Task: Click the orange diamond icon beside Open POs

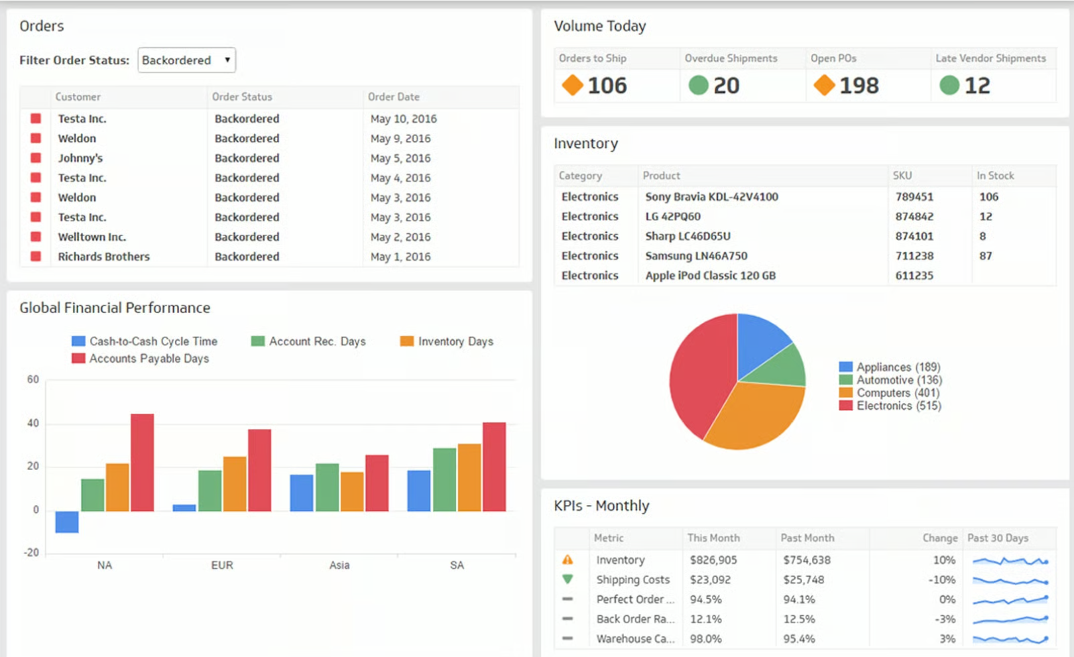Action: click(825, 85)
